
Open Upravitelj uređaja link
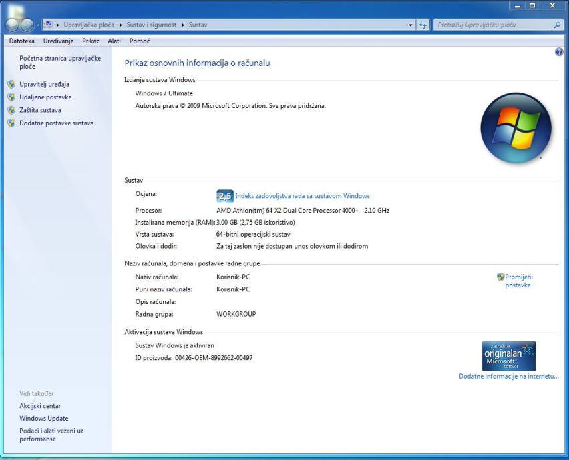click(x=44, y=84)
